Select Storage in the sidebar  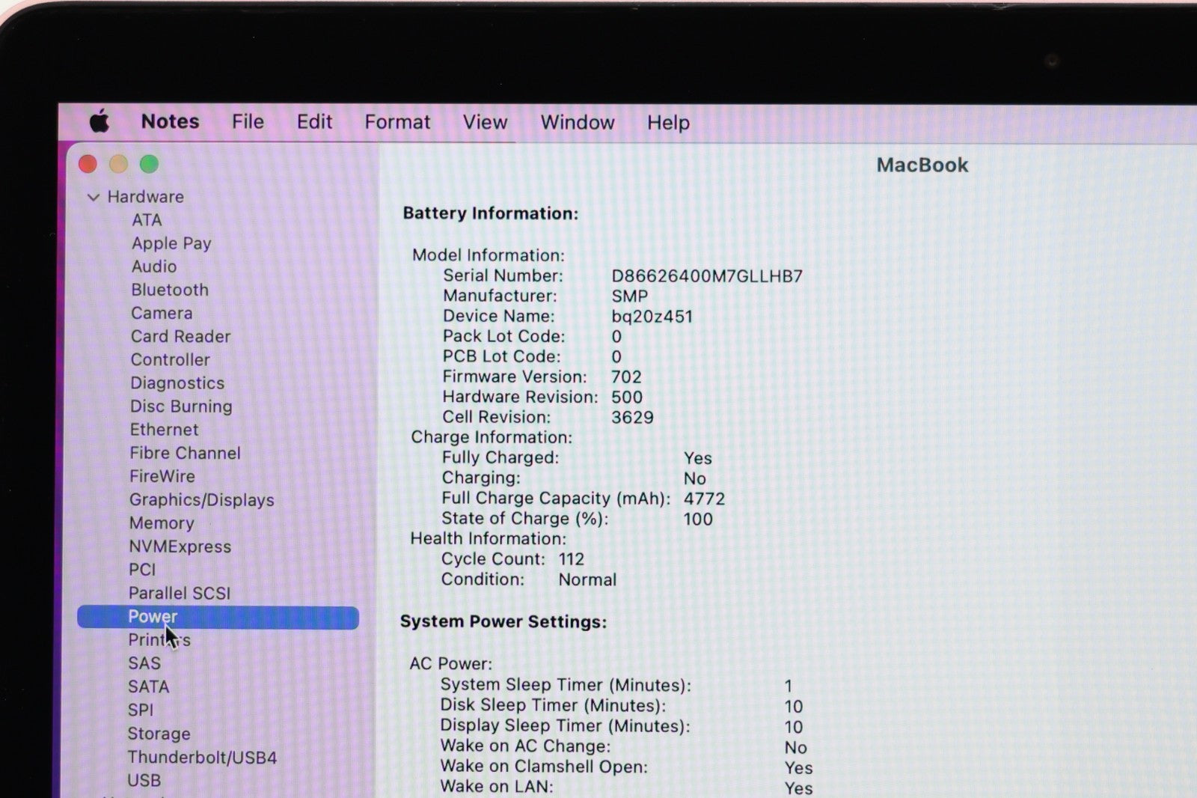pos(159,734)
